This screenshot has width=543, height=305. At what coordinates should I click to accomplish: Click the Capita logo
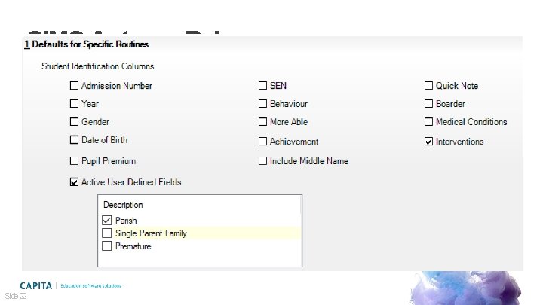[37, 285]
